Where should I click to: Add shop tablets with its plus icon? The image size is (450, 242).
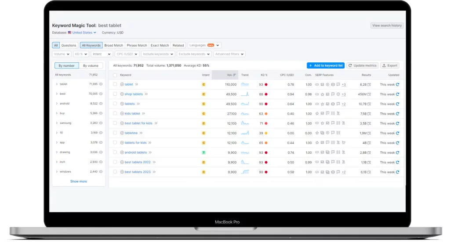tap(122, 94)
